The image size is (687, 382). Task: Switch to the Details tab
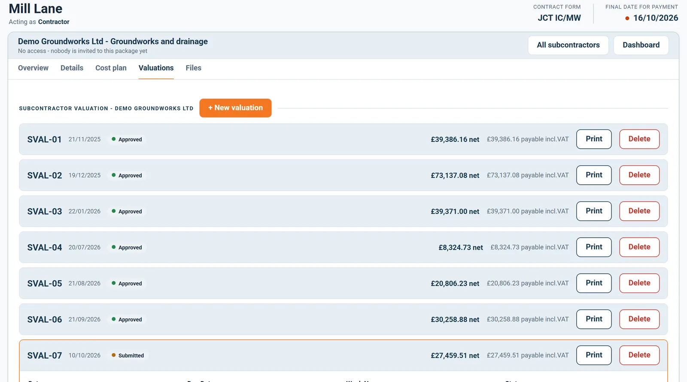pos(72,68)
